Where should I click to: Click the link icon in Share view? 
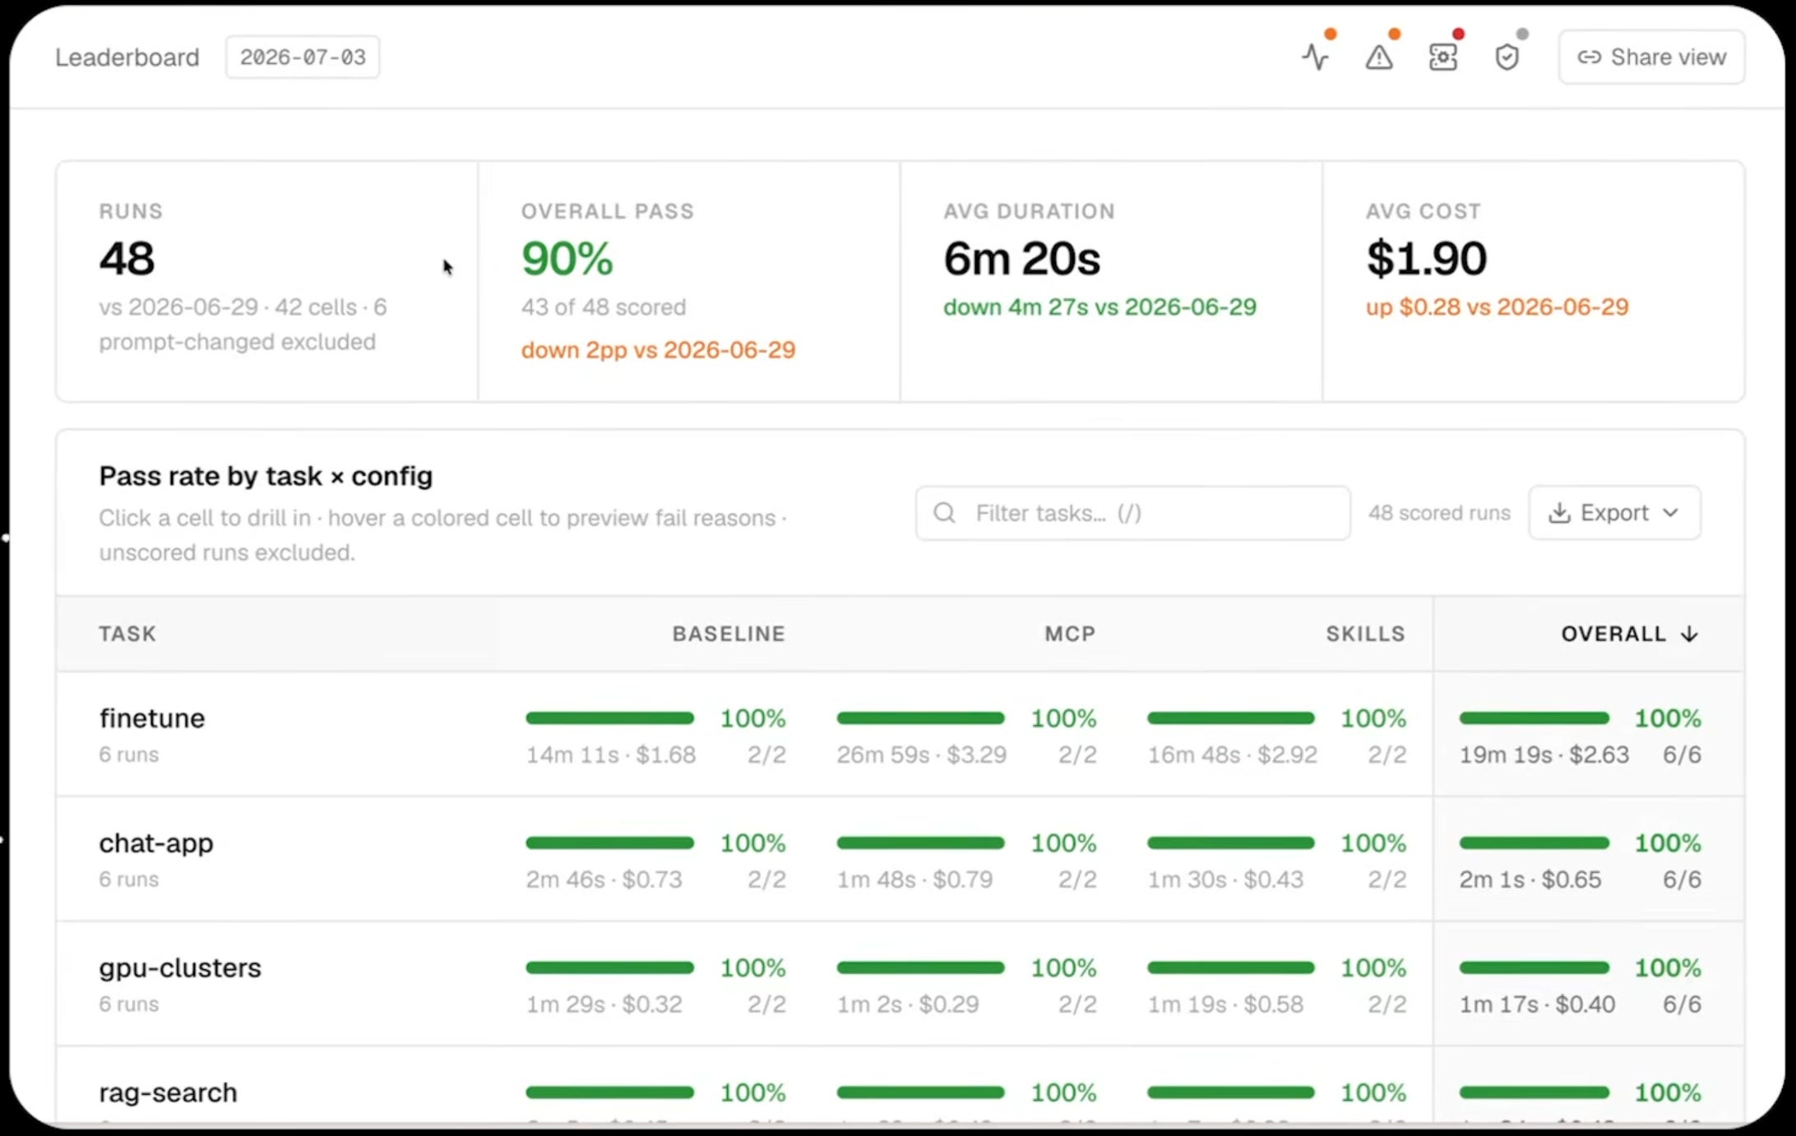tap(1589, 57)
